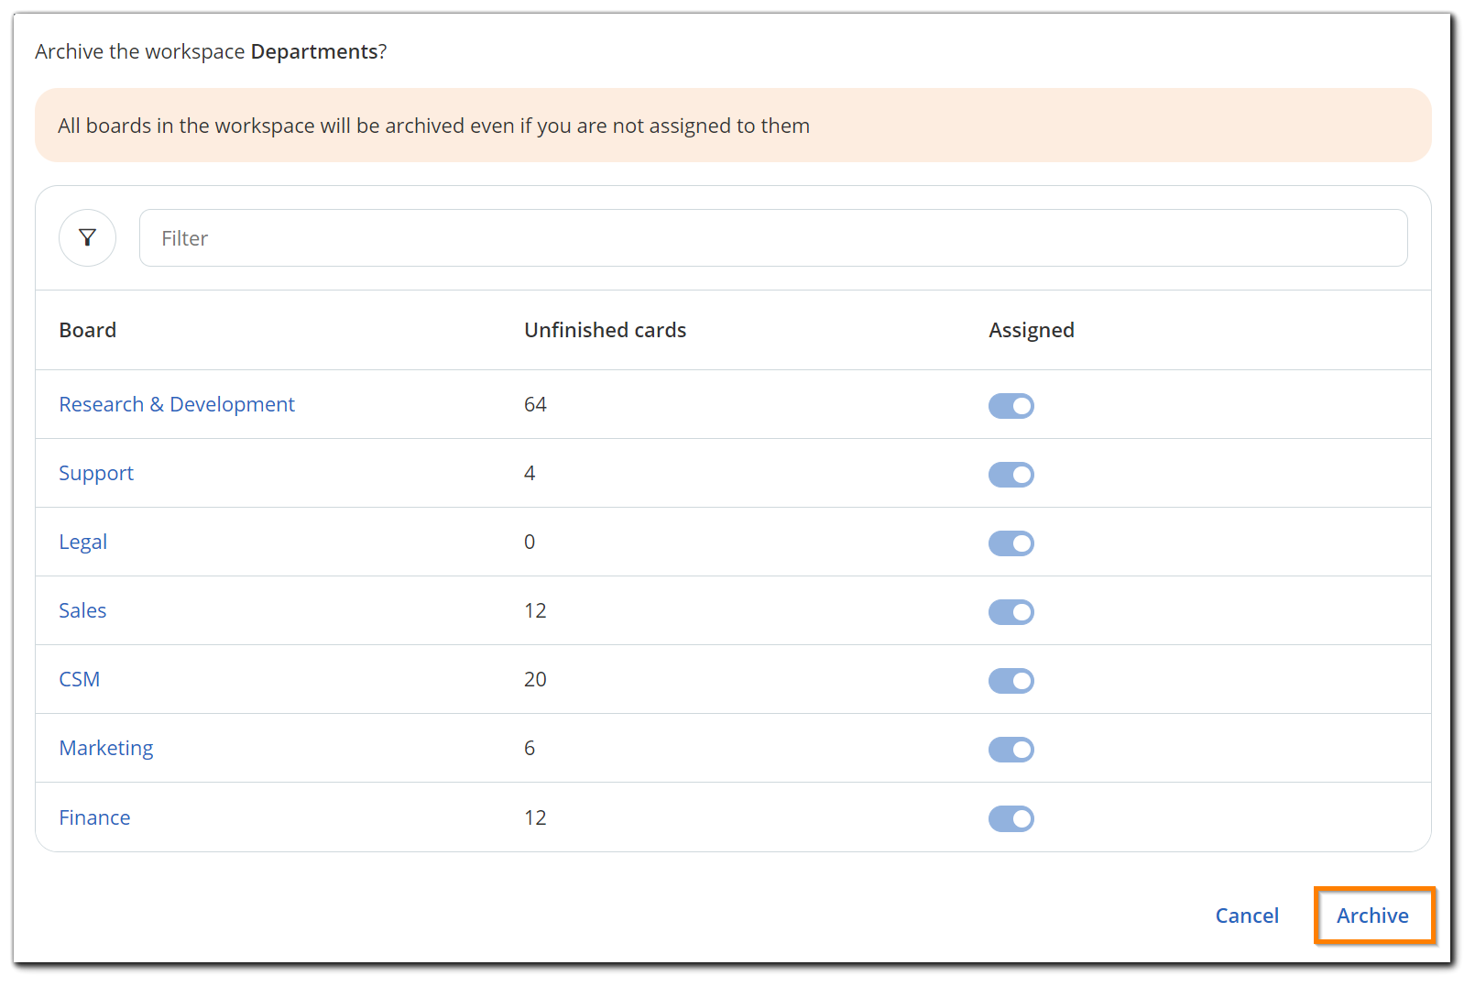Toggle Assigned switch for Marketing board
The width and height of the screenshot is (1475, 987).
click(x=1011, y=750)
